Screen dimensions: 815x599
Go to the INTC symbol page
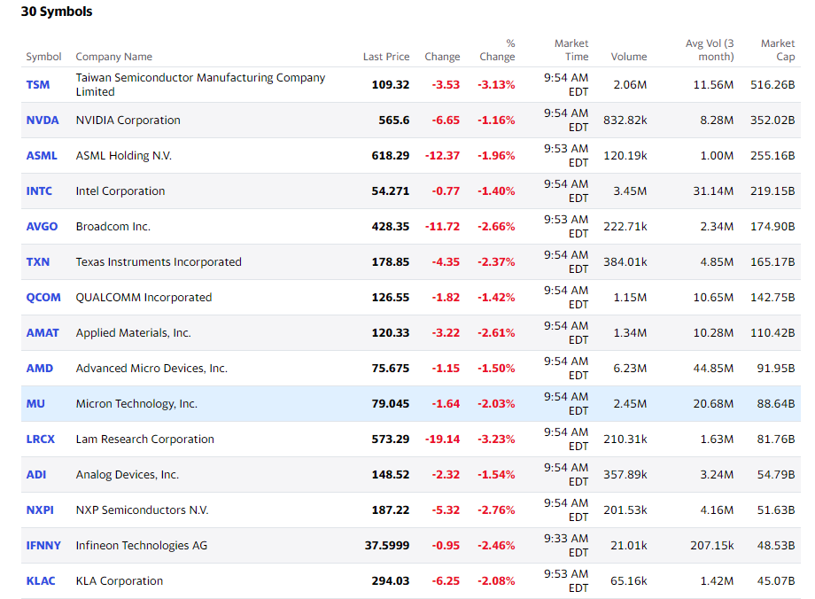point(39,191)
